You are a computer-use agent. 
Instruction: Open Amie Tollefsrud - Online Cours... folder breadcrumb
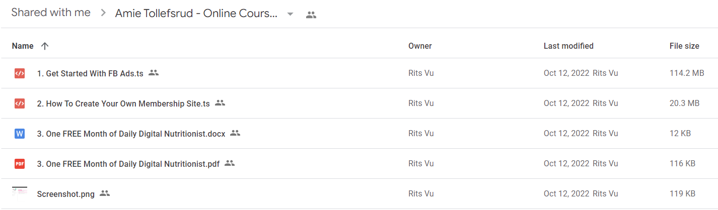pyautogui.click(x=196, y=14)
